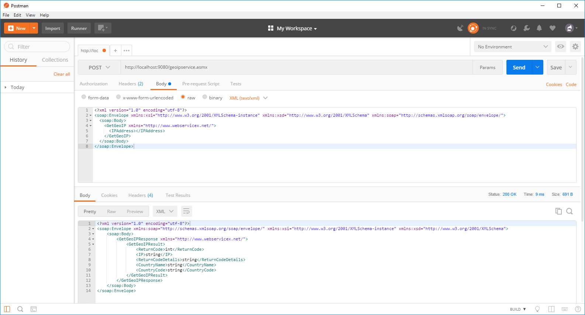The image size is (585, 315).
Task: Open the Help menu
Action: [x=44, y=15]
